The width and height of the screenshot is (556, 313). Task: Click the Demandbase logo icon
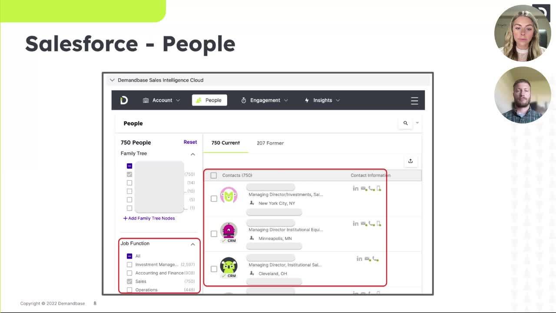click(x=124, y=100)
